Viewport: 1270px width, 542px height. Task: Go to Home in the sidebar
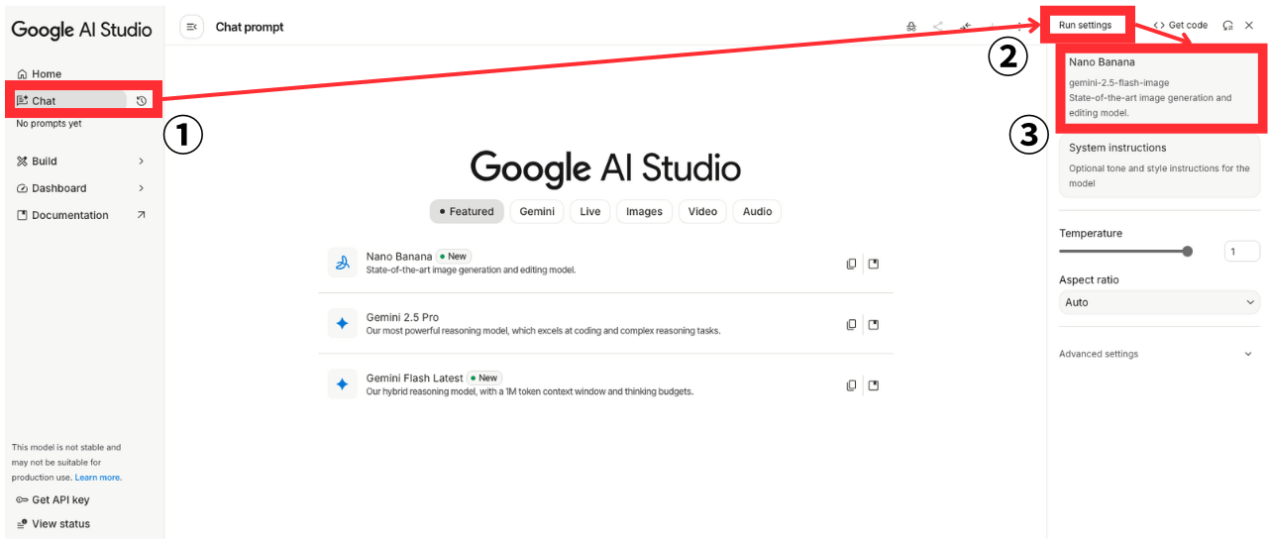47,74
